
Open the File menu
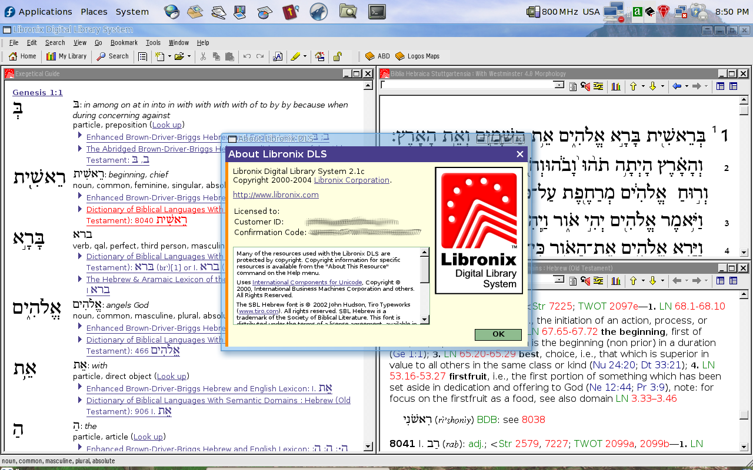pyautogui.click(x=14, y=43)
